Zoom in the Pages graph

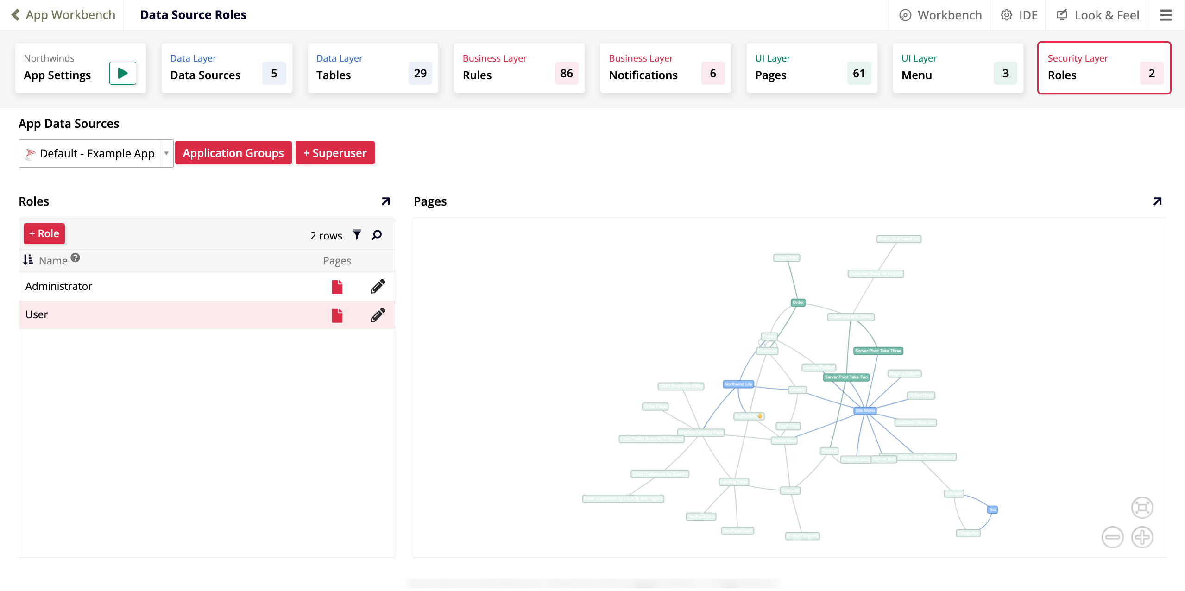coord(1142,537)
